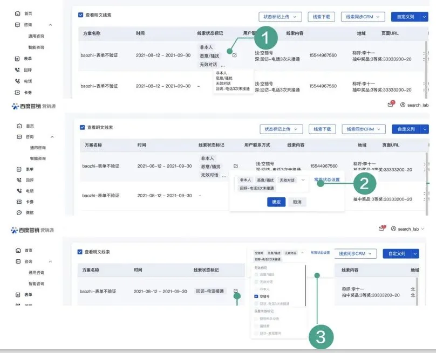Collapse 咨询 menu chevron in middle screenshot sidebar

click(x=52, y=137)
